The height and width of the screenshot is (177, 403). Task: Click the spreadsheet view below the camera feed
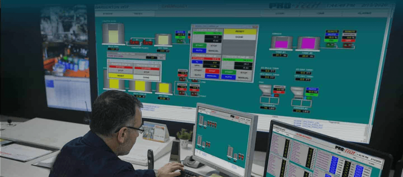coord(67,93)
